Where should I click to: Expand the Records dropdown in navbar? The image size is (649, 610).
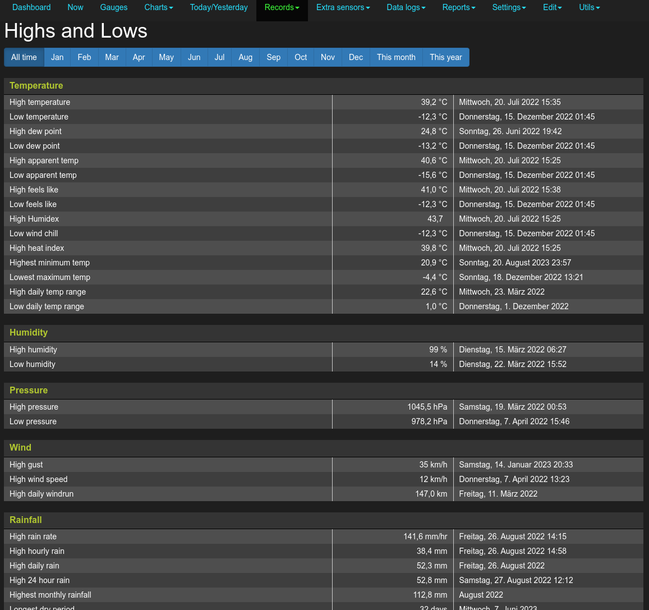282,7
